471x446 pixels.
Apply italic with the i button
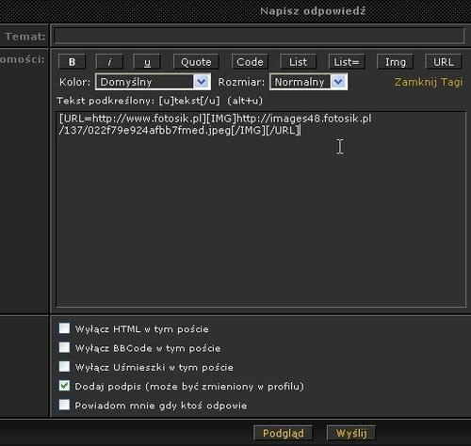[x=109, y=62]
